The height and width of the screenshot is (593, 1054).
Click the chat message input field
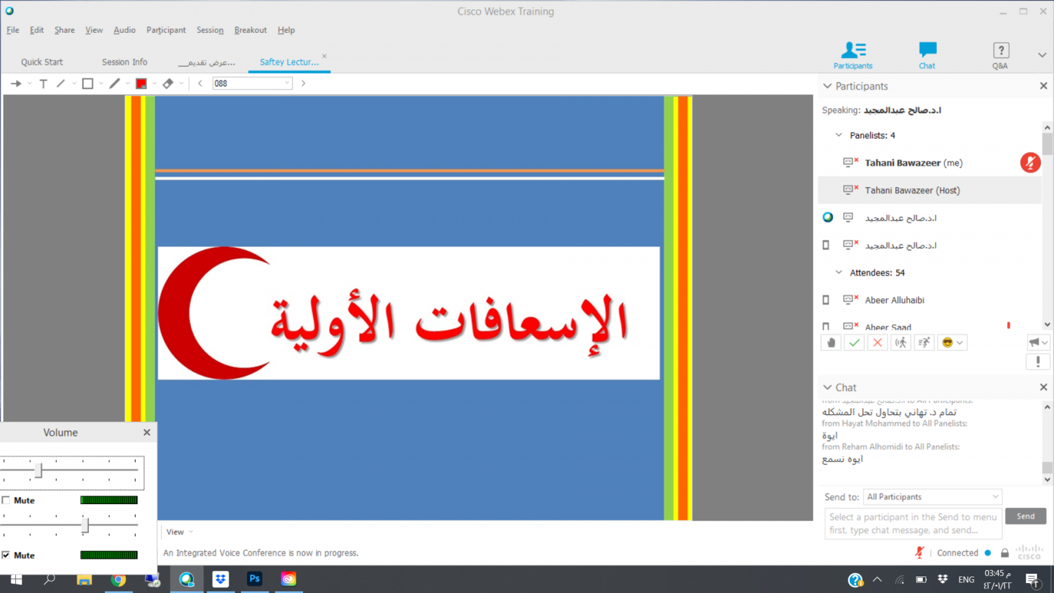912,524
